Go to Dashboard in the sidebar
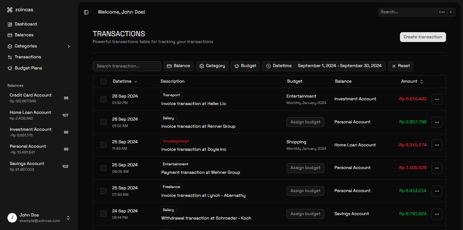Image resolution: width=463 pixels, height=230 pixels. click(x=25, y=24)
